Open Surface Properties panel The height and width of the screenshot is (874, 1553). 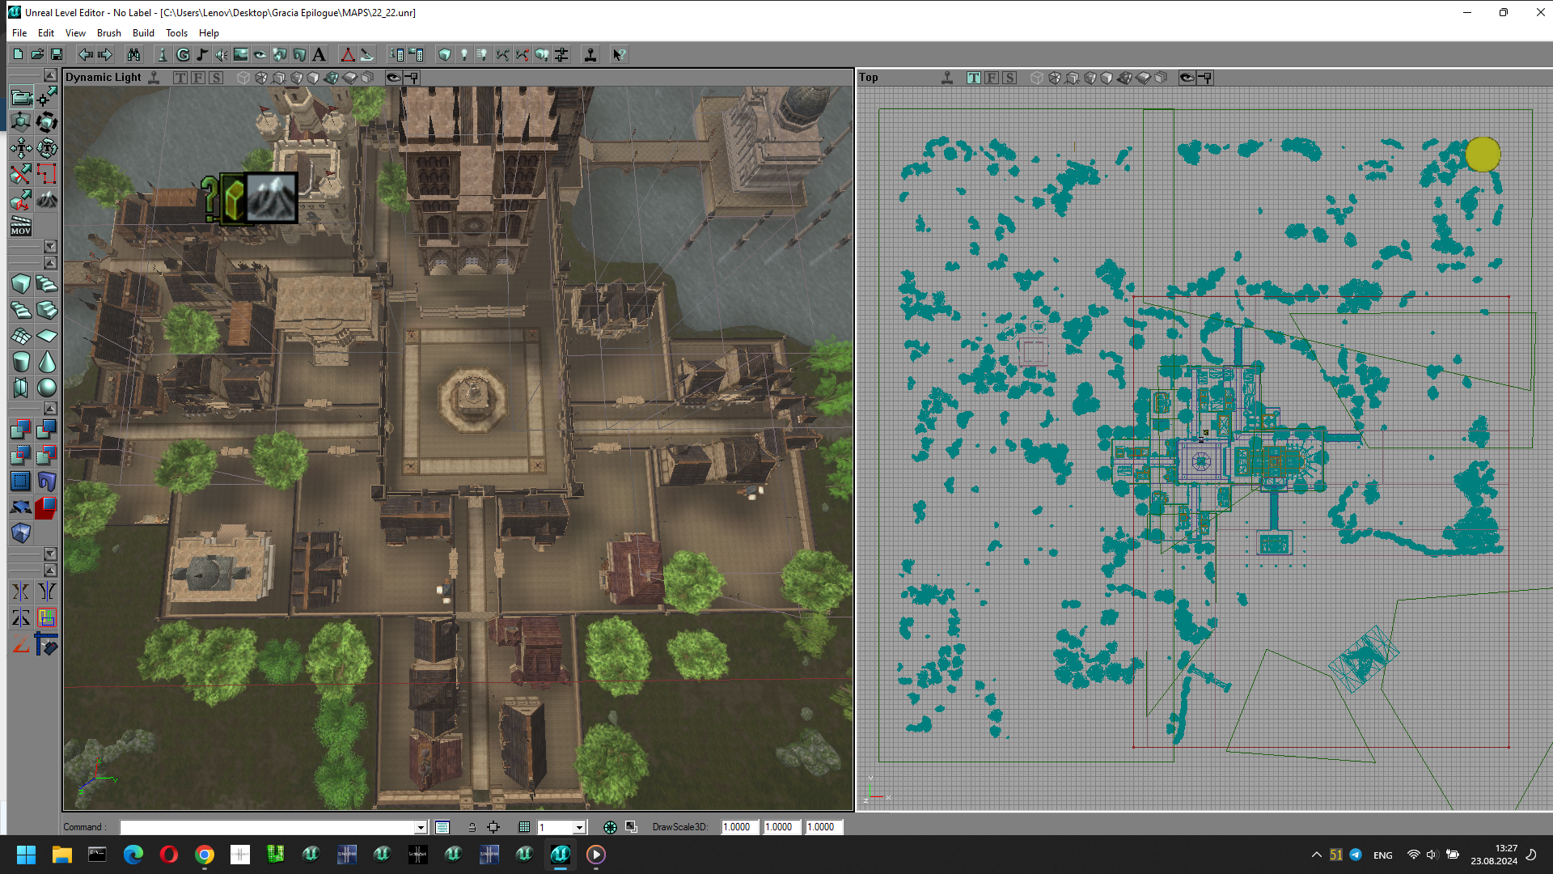click(x=416, y=54)
